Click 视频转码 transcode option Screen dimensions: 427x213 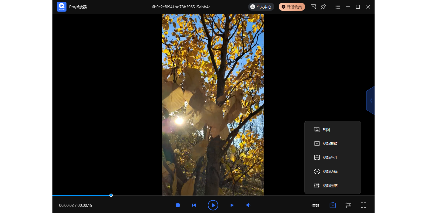pyautogui.click(x=330, y=172)
